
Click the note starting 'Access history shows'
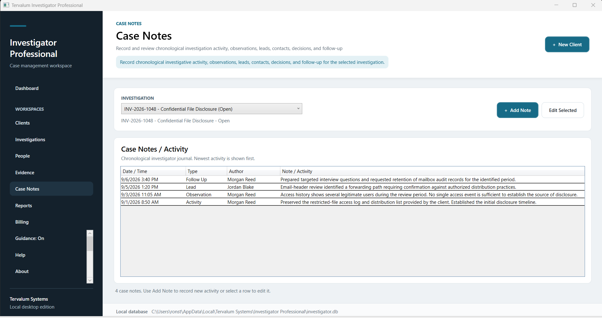[429, 195]
